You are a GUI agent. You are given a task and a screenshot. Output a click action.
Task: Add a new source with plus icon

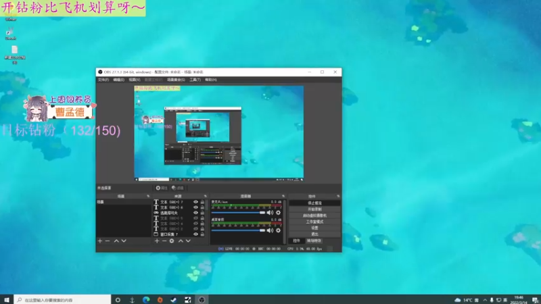pos(157,241)
